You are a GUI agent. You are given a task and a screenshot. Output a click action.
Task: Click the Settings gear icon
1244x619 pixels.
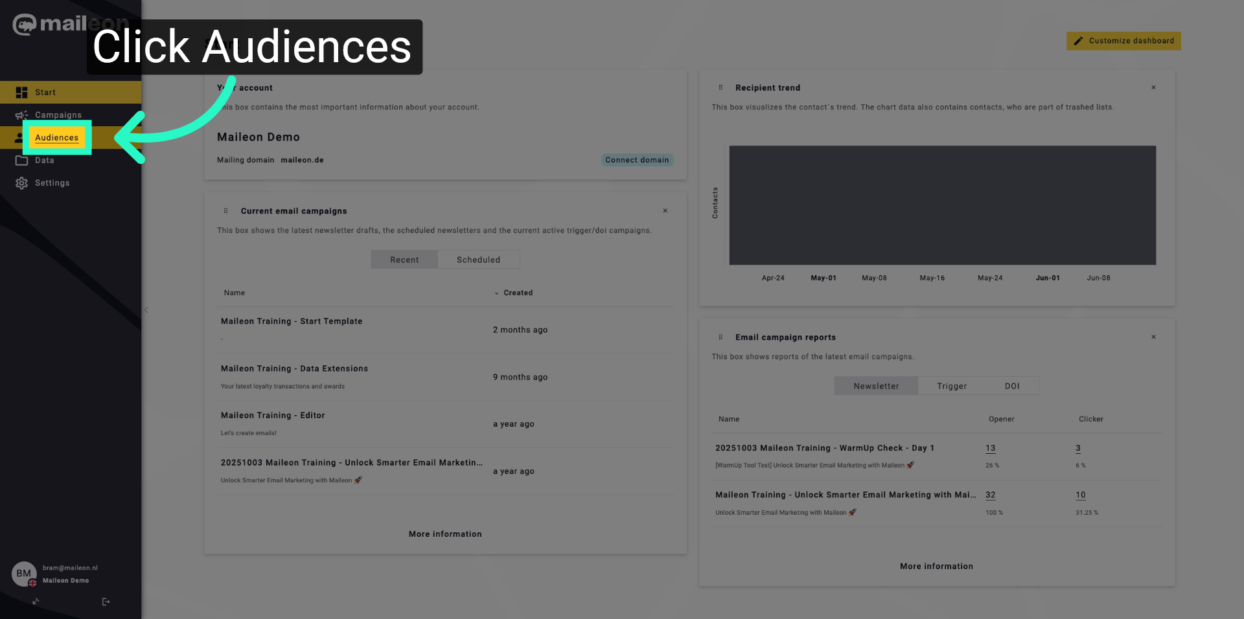pyautogui.click(x=21, y=183)
